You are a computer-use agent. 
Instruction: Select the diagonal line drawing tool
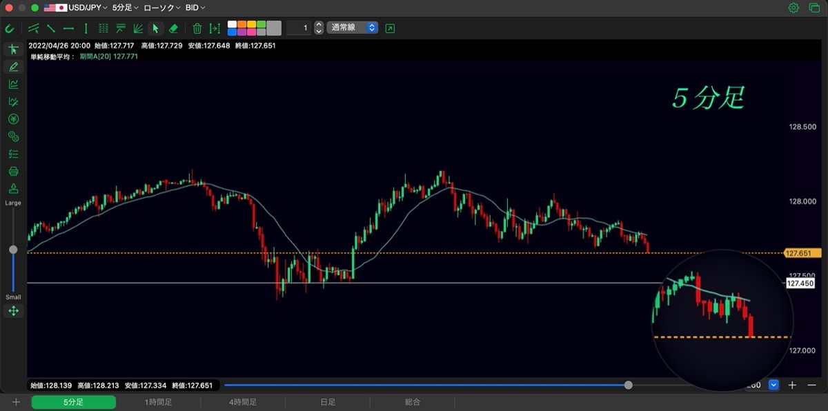point(51,28)
